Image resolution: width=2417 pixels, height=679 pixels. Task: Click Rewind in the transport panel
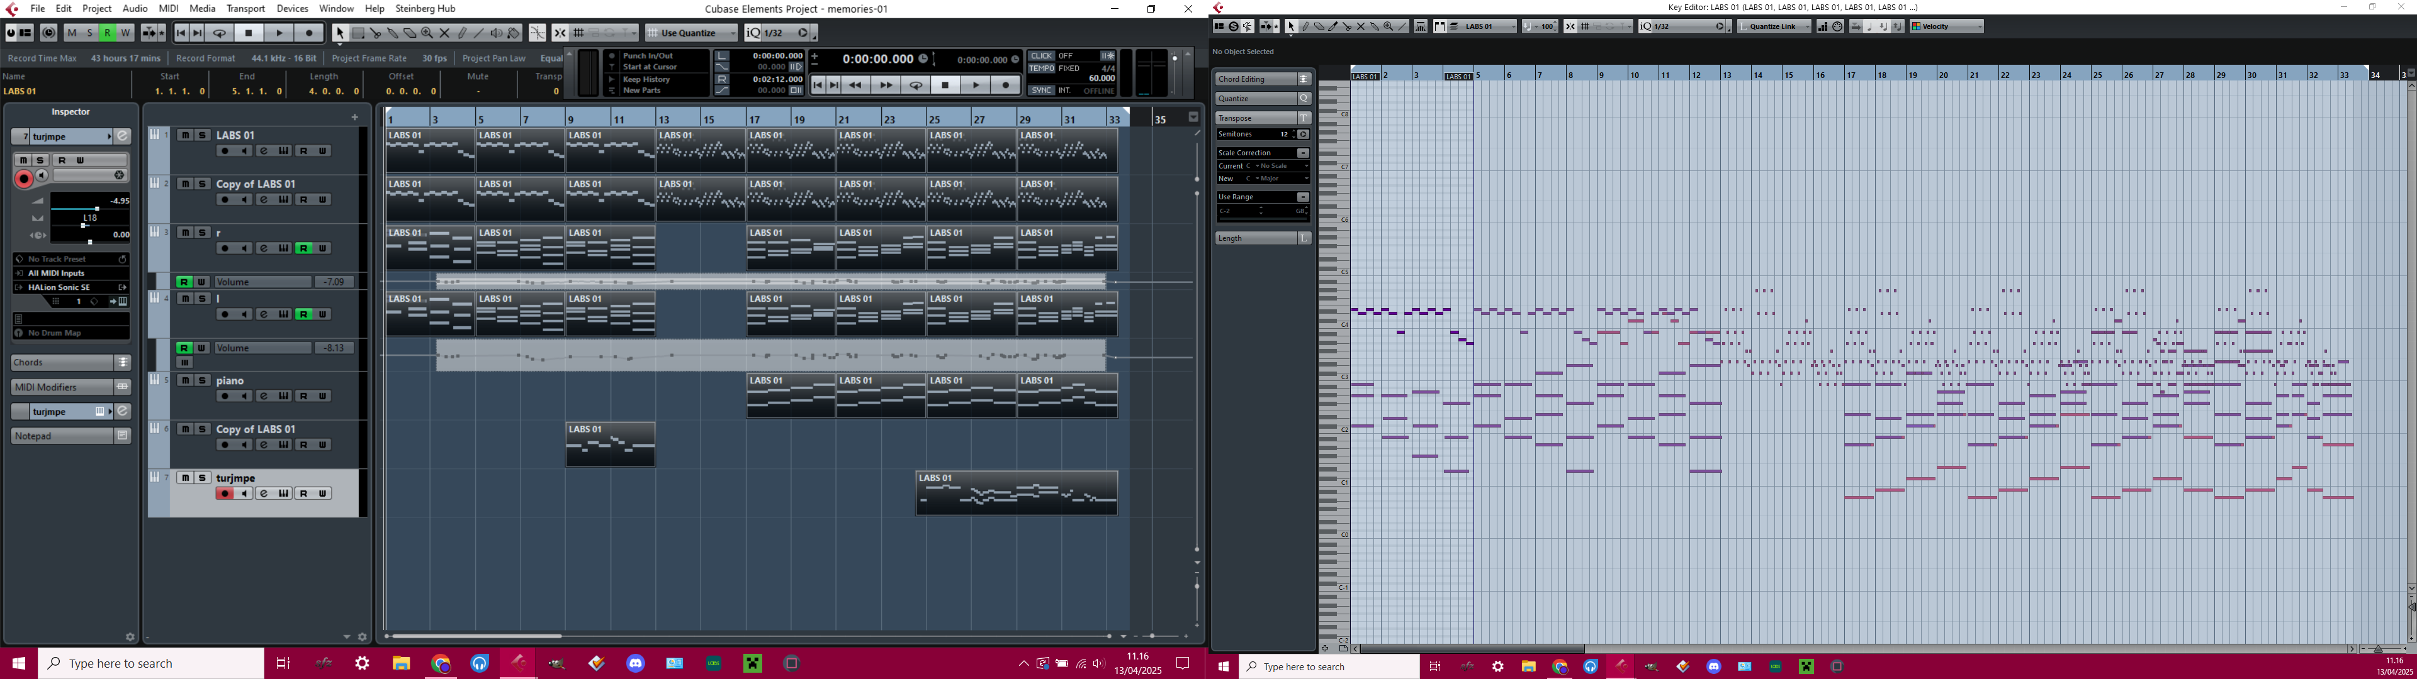tap(855, 86)
